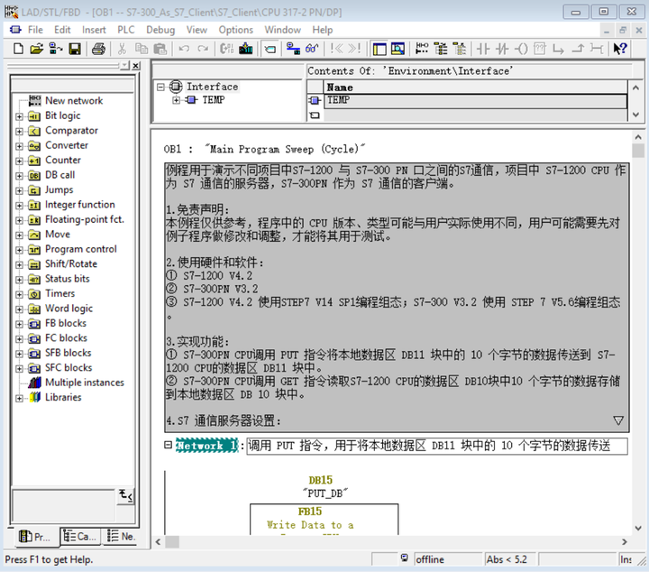This screenshot has width=649, height=572.
Task: Switch to Call structure tab
Action: tap(80, 537)
